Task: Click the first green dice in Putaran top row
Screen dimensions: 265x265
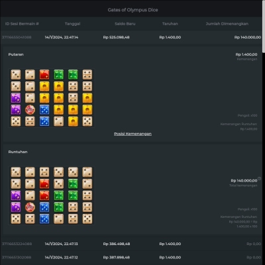Action: point(59,75)
